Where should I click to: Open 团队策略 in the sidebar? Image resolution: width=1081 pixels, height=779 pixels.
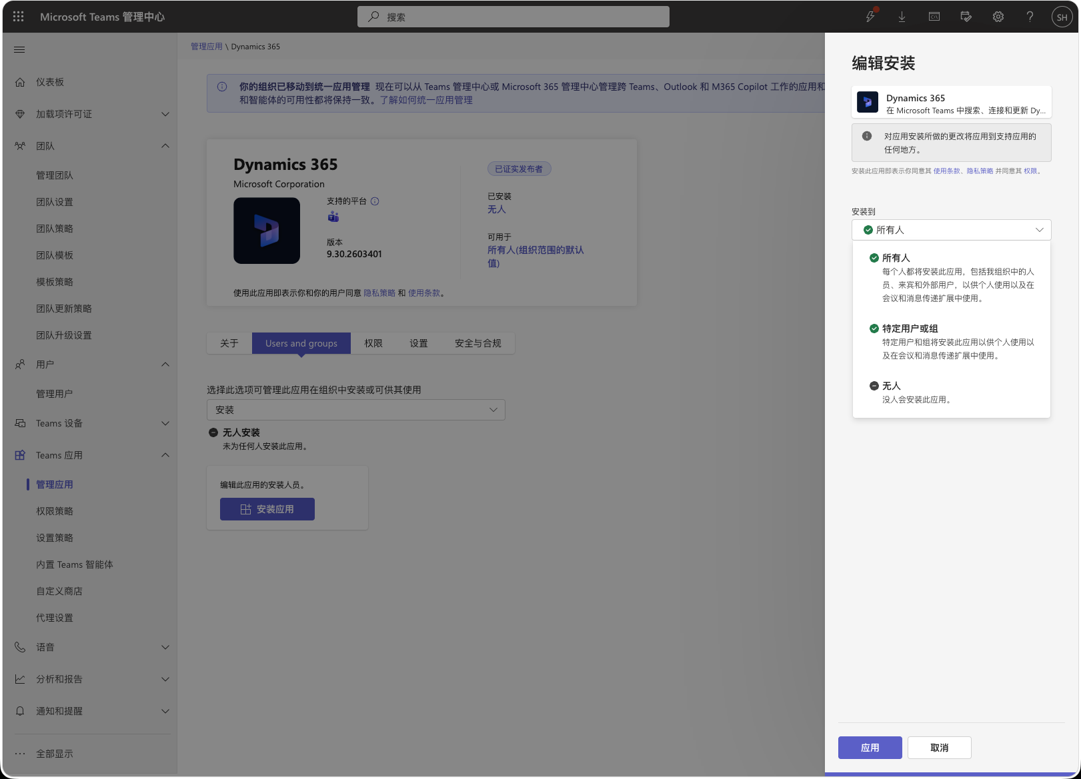[55, 229]
